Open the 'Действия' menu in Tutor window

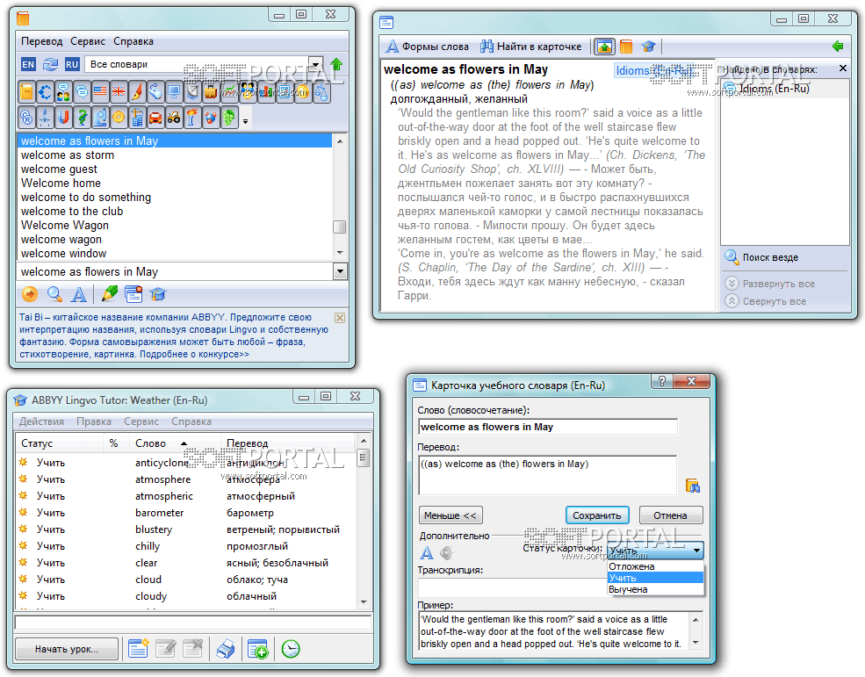[x=41, y=421]
